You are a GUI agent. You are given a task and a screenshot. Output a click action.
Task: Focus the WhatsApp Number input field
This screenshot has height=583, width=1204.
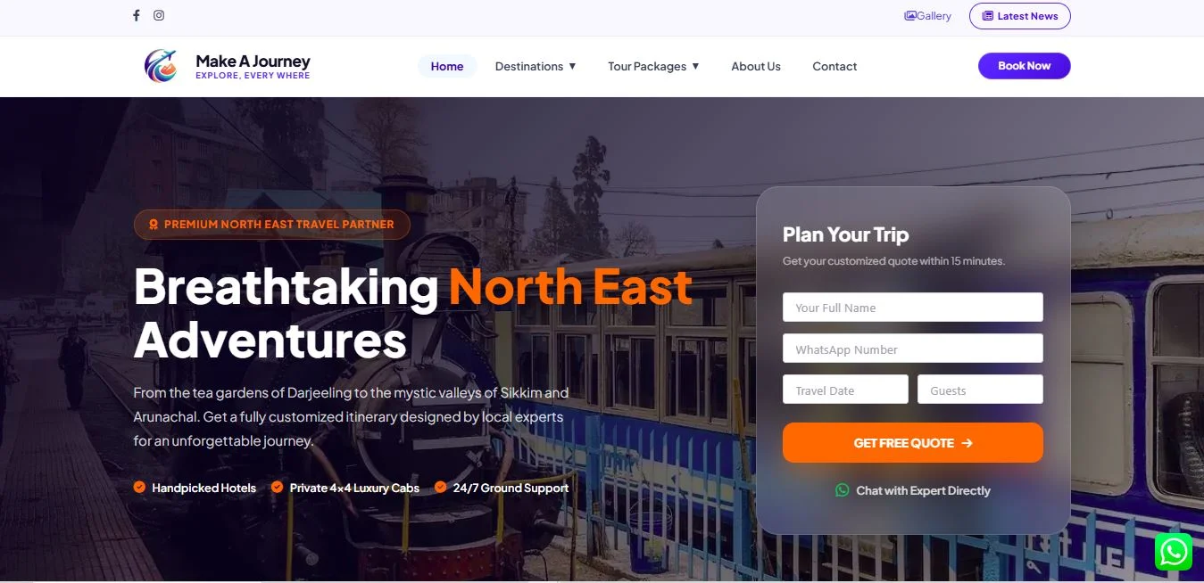pyautogui.click(x=912, y=349)
